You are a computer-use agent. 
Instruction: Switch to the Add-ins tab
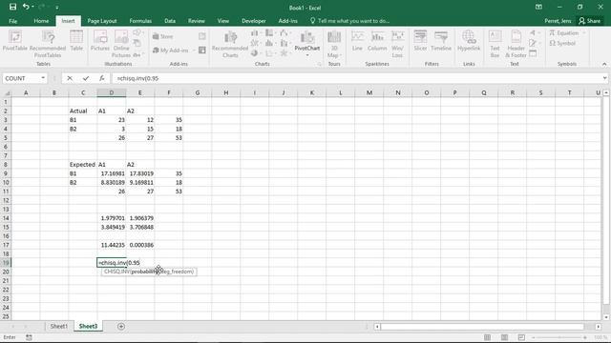point(288,21)
